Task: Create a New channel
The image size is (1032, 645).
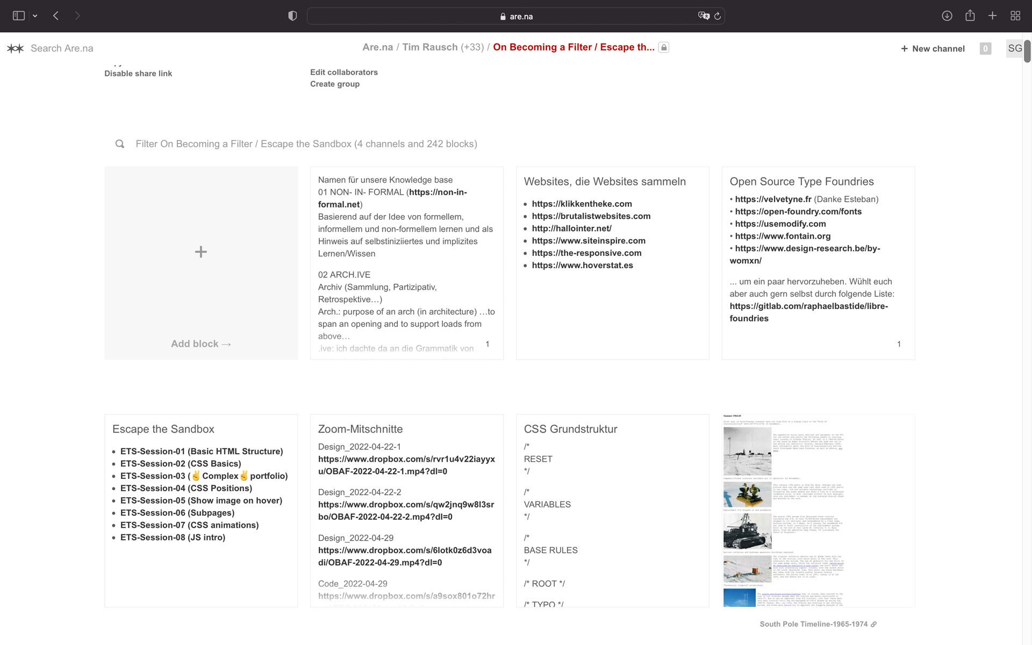Action: 933,48
